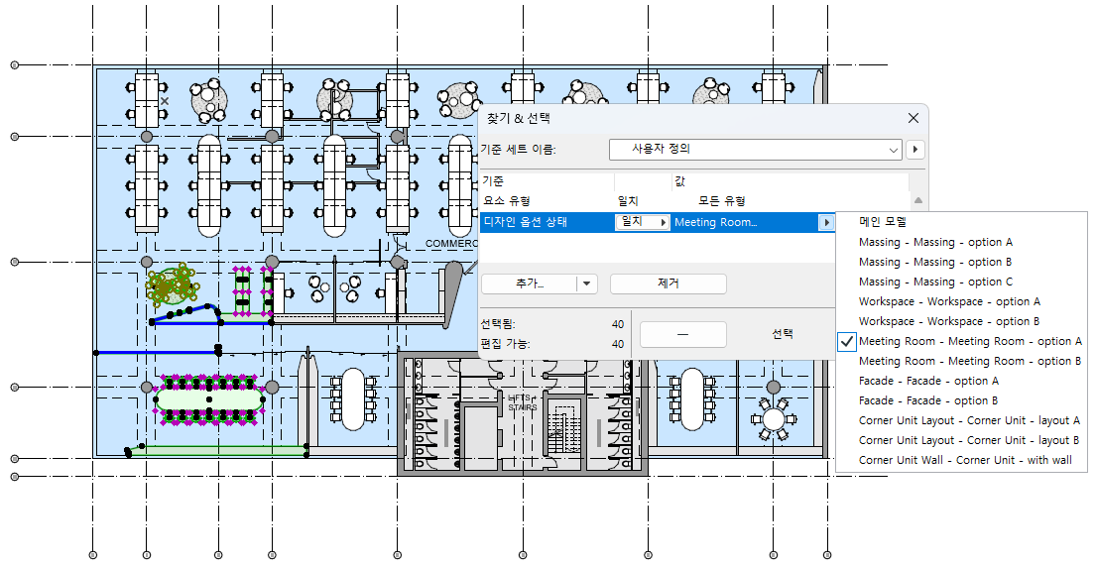Click the 모든 유형 value cell

click(x=721, y=201)
